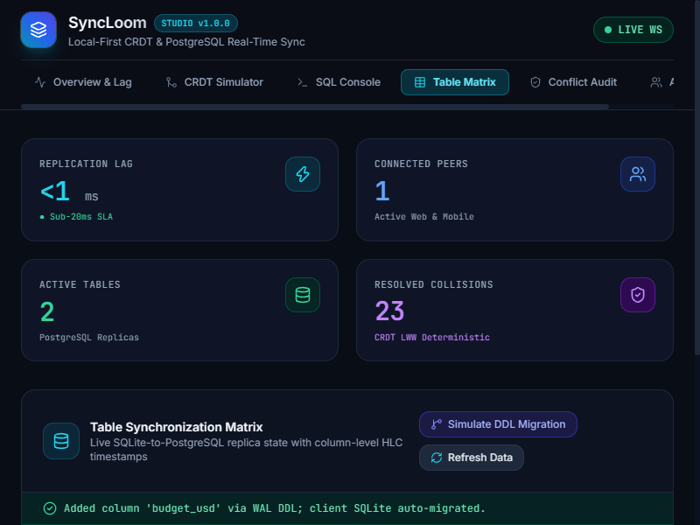
Task: Click Simulate DDL Migration button
Action: pyautogui.click(x=498, y=424)
